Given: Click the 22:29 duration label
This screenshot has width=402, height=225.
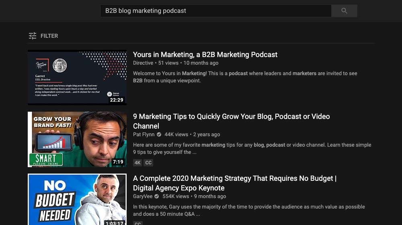Looking at the screenshot, I should point(117,100).
